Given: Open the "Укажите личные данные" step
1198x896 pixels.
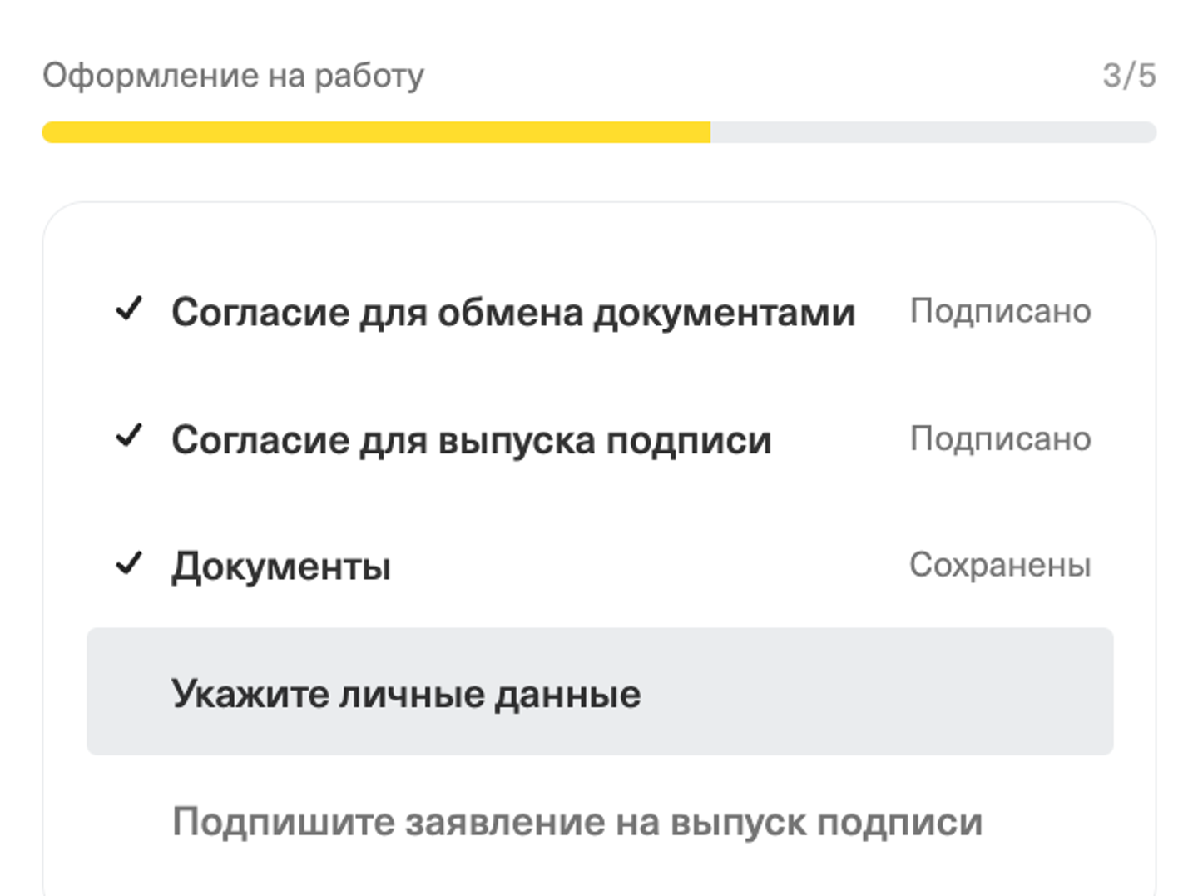Looking at the screenshot, I should point(406,693).
